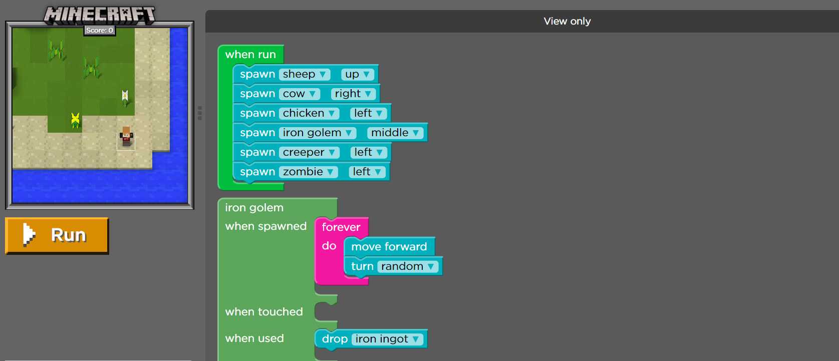This screenshot has height=361, width=839.
Task: Open the drop iron ingot dropdown
Action: [x=387, y=339]
